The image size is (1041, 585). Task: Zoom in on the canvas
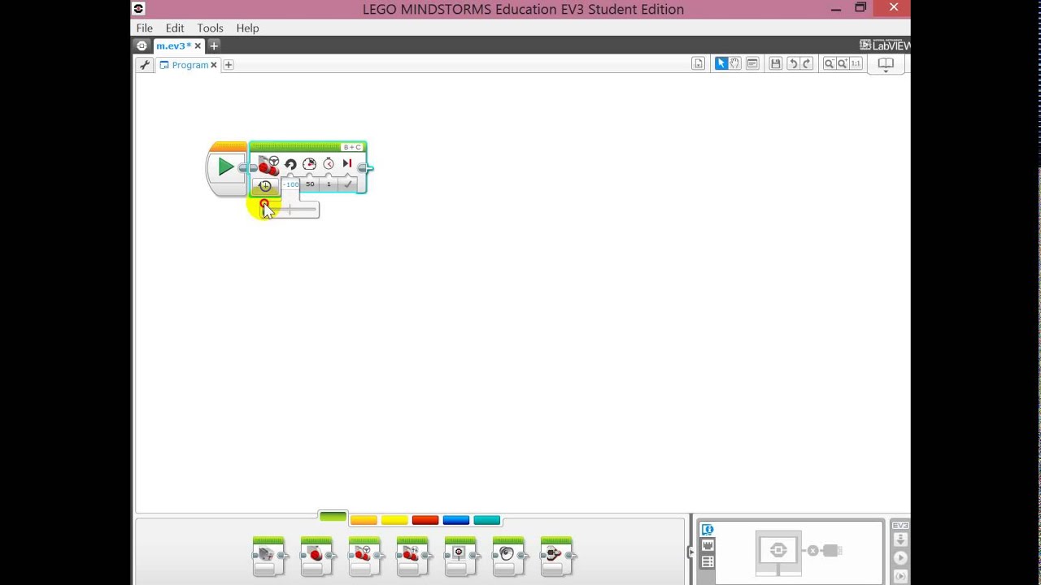pyautogui.click(x=843, y=63)
